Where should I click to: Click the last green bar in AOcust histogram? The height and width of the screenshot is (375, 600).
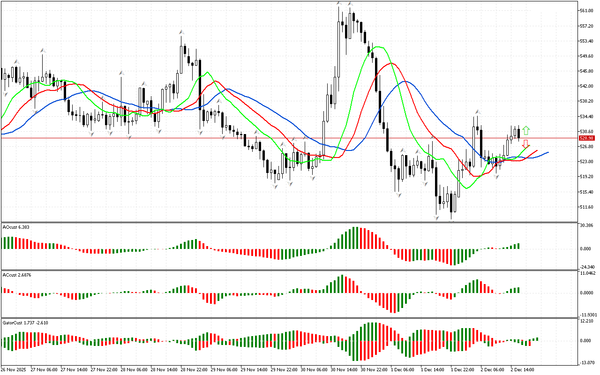point(518,246)
